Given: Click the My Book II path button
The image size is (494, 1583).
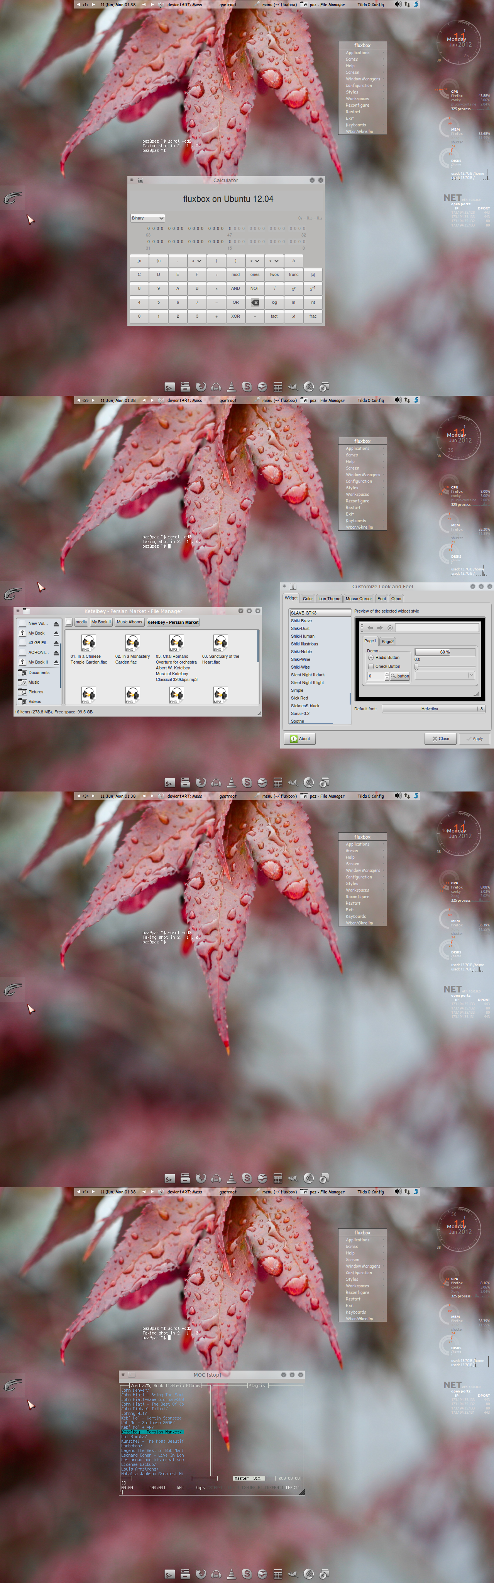Looking at the screenshot, I should click(101, 622).
